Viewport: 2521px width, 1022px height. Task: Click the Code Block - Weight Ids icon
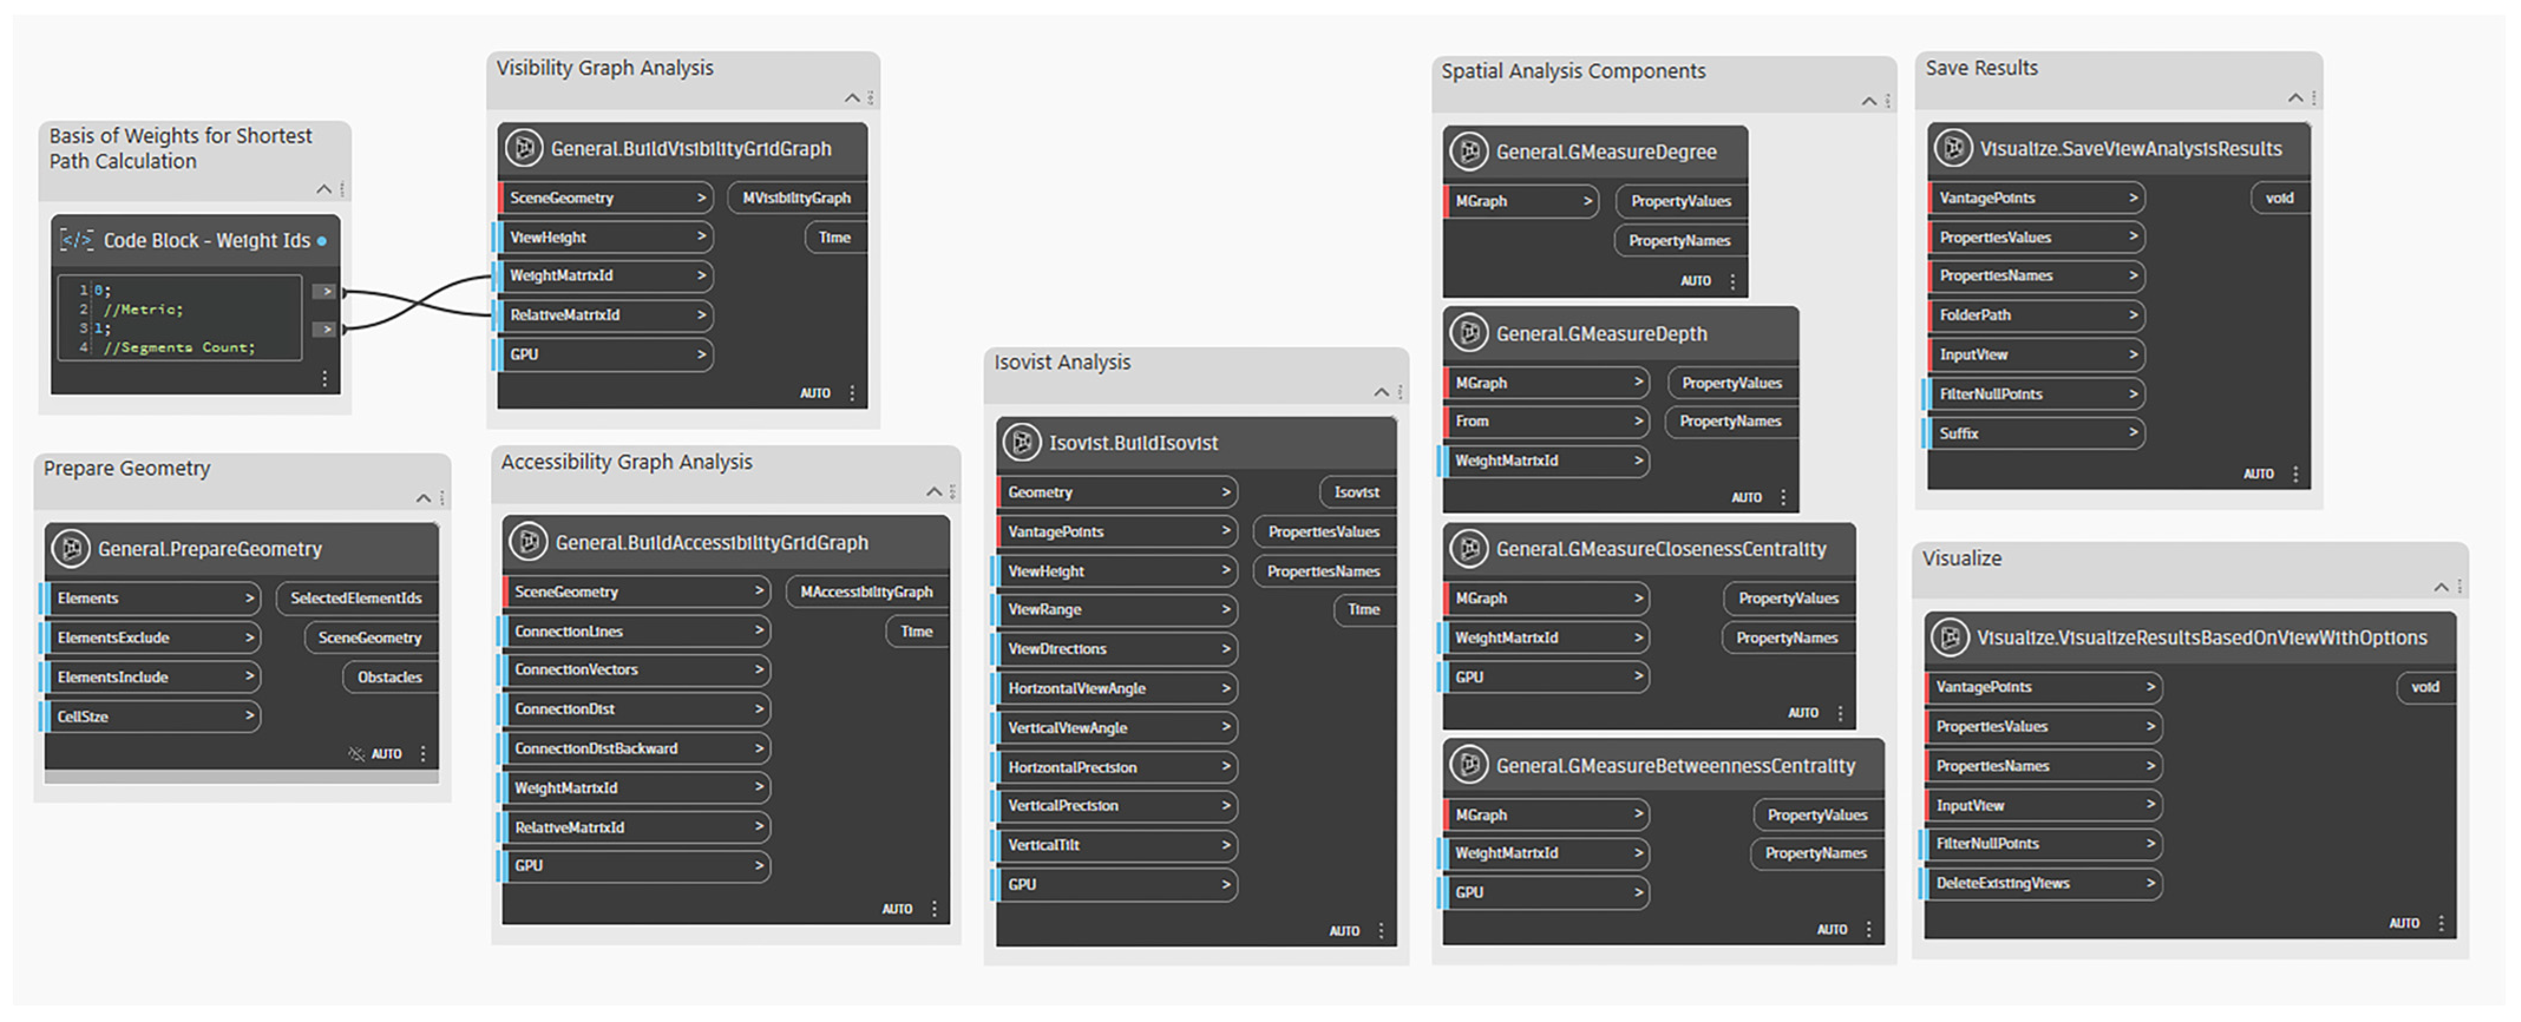click(x=76, y=241)
